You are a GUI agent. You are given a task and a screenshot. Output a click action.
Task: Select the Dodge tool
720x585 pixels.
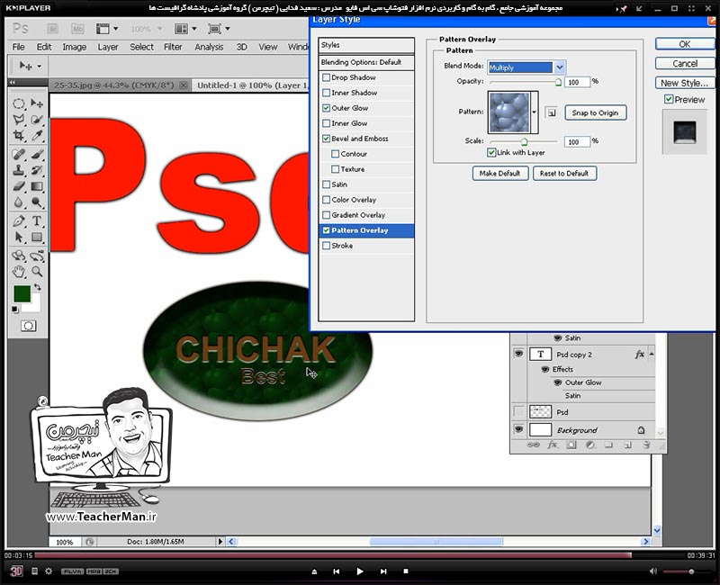coord(37,202)
